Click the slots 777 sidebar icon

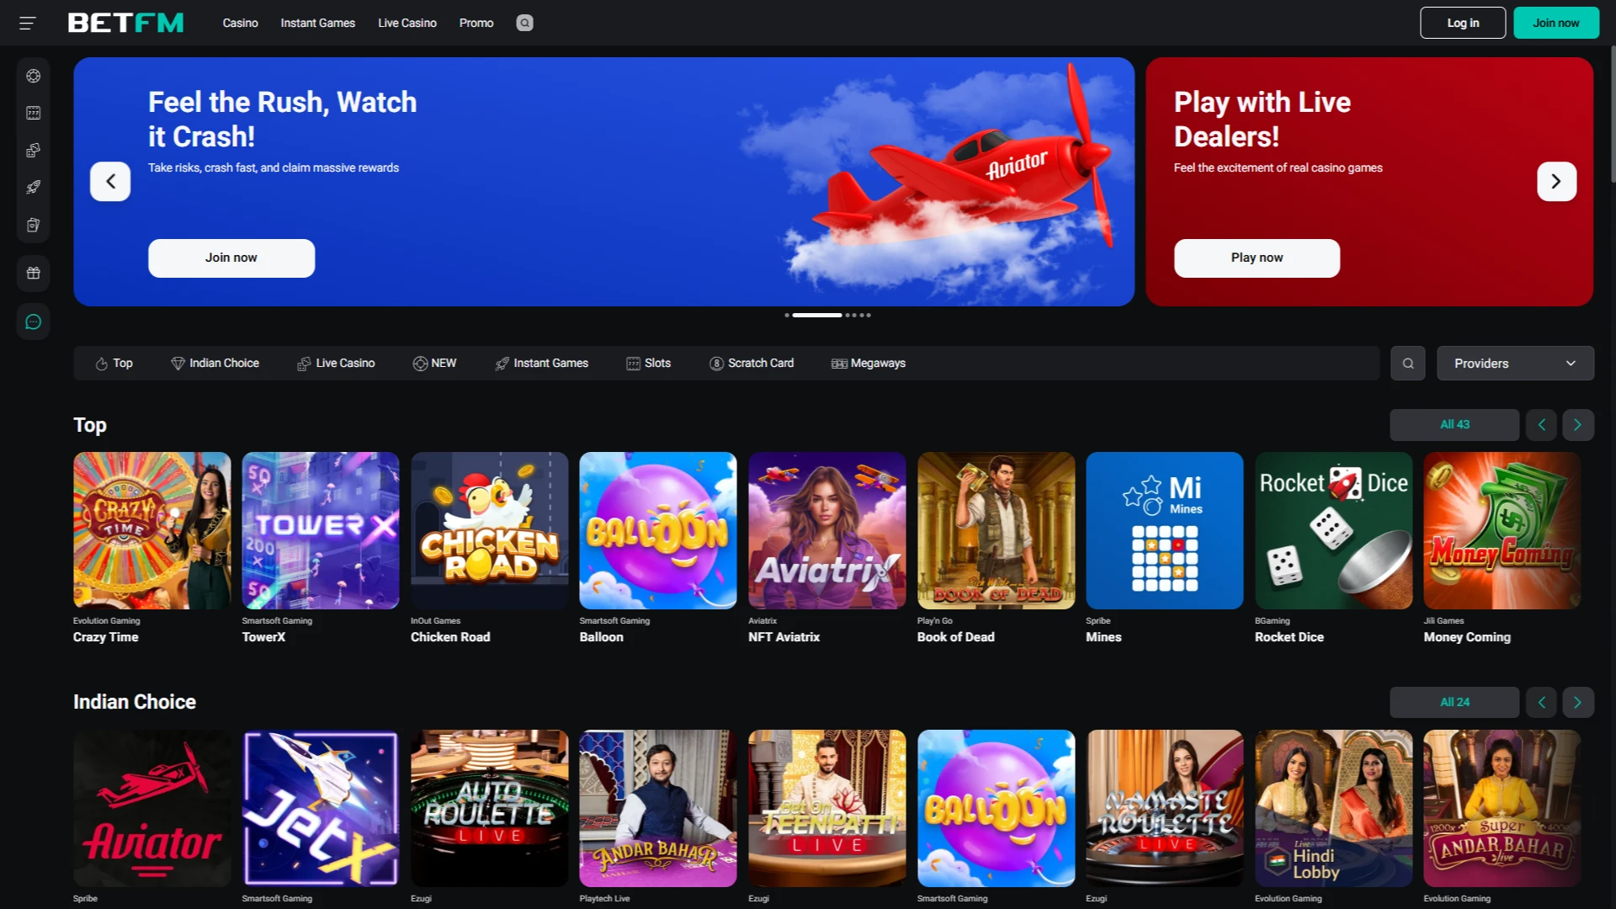point(34,113)
